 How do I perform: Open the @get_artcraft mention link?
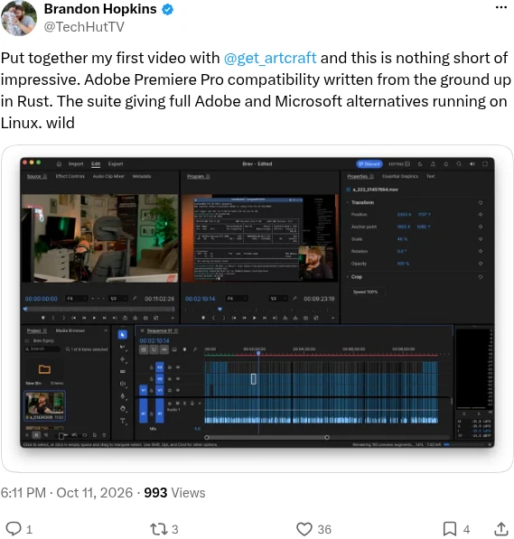[270, 58]
